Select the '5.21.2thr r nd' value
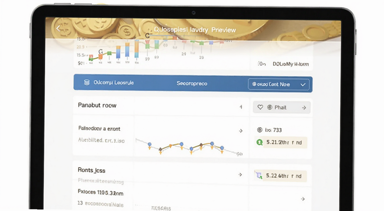 coord(284,142)
